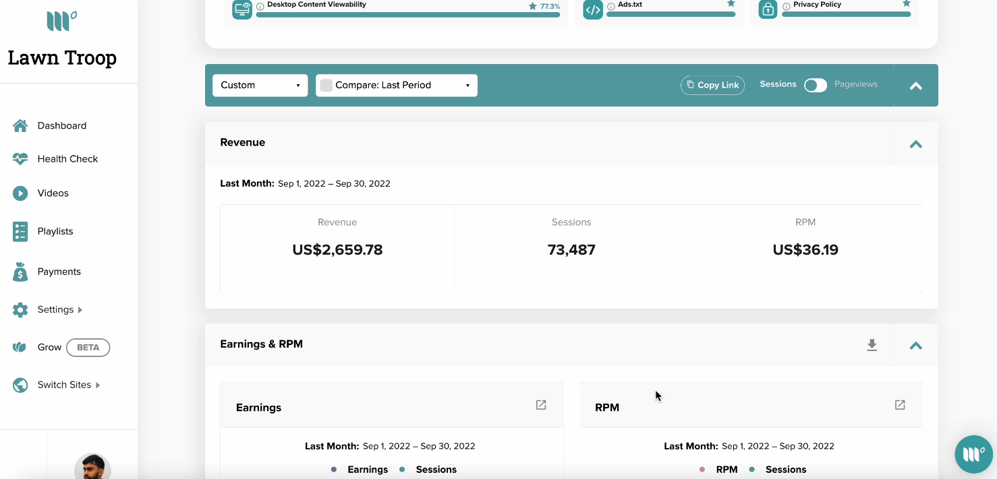Download the Earnings & RPM data
The height and width of the screenshot is (479, 997).
point(872,346)
